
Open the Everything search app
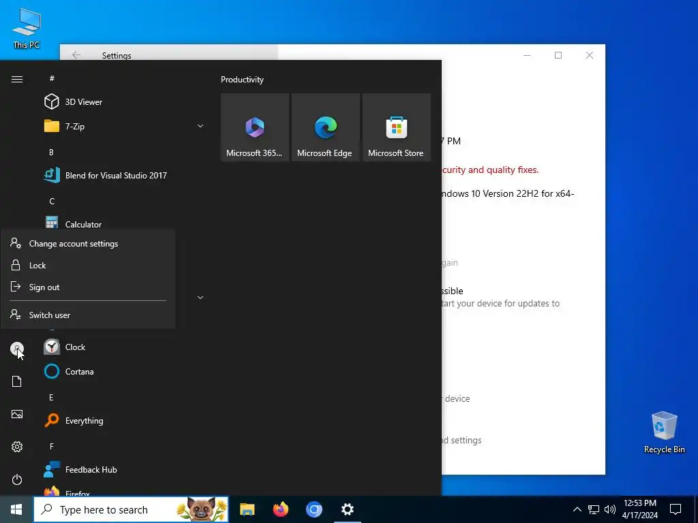(x=74, y=420)
